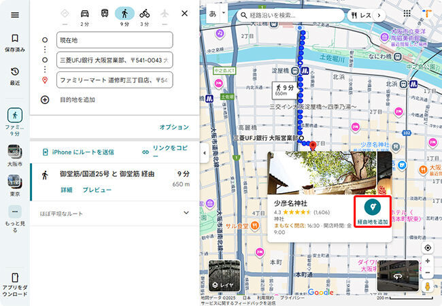The width and height of the screenshot is (442, 306).
Task: Click the あ input method button
Action: 213,14
